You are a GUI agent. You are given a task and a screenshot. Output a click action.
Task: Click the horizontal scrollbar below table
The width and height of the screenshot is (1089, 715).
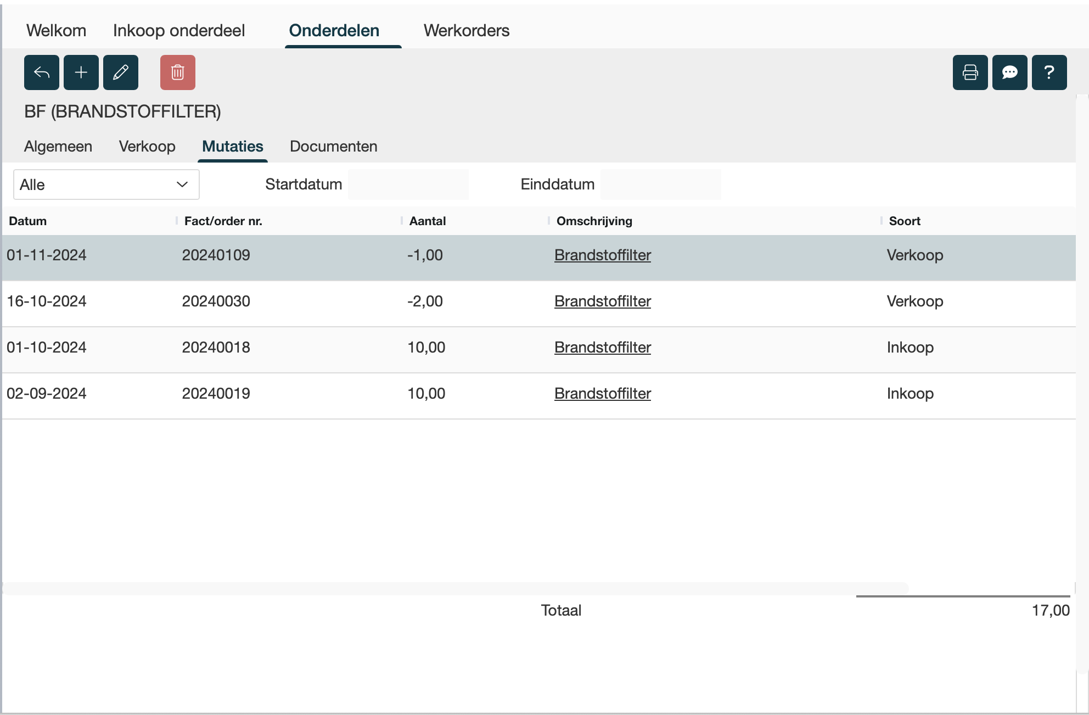coord(456,589)
